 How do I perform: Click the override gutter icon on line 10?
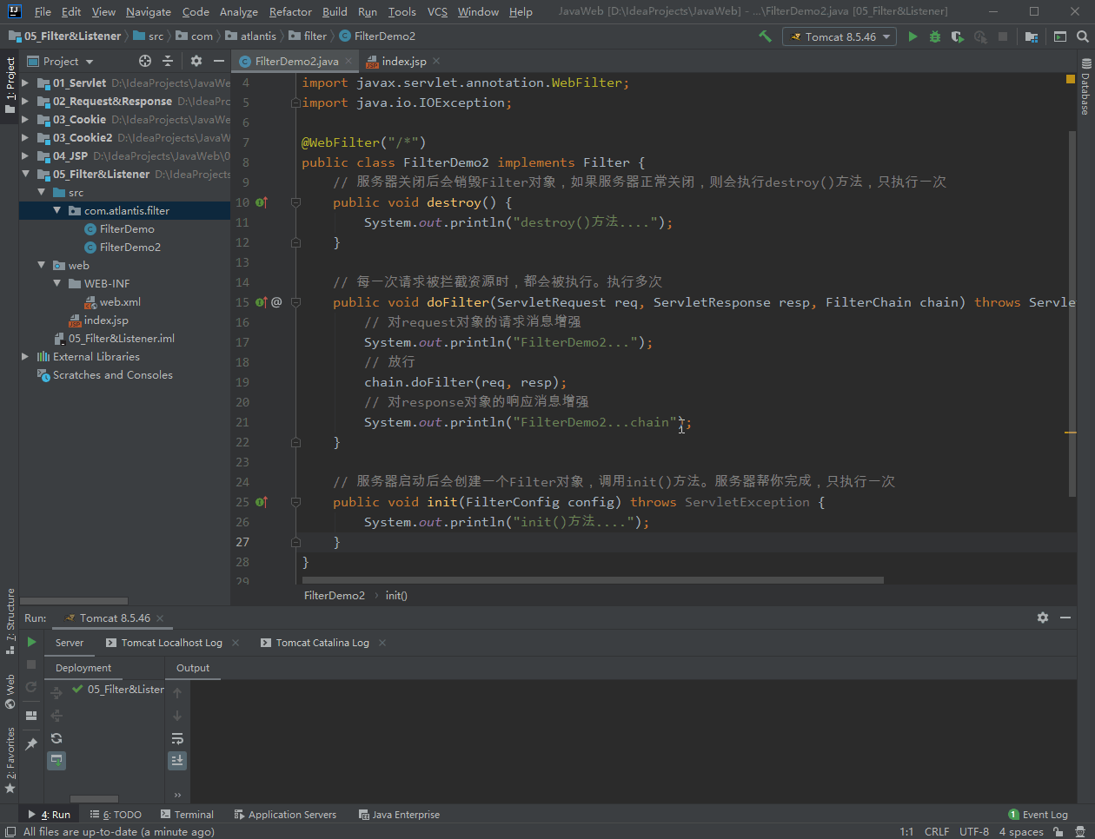tap(262, 202)
